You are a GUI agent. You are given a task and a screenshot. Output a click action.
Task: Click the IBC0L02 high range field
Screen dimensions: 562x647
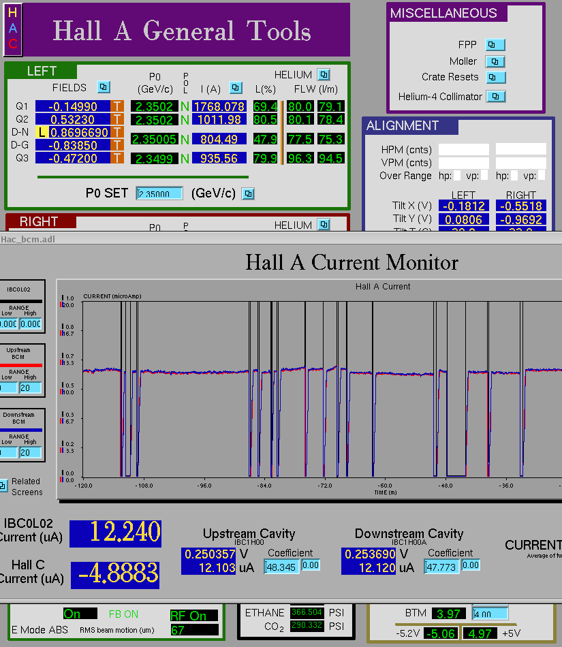30,324
